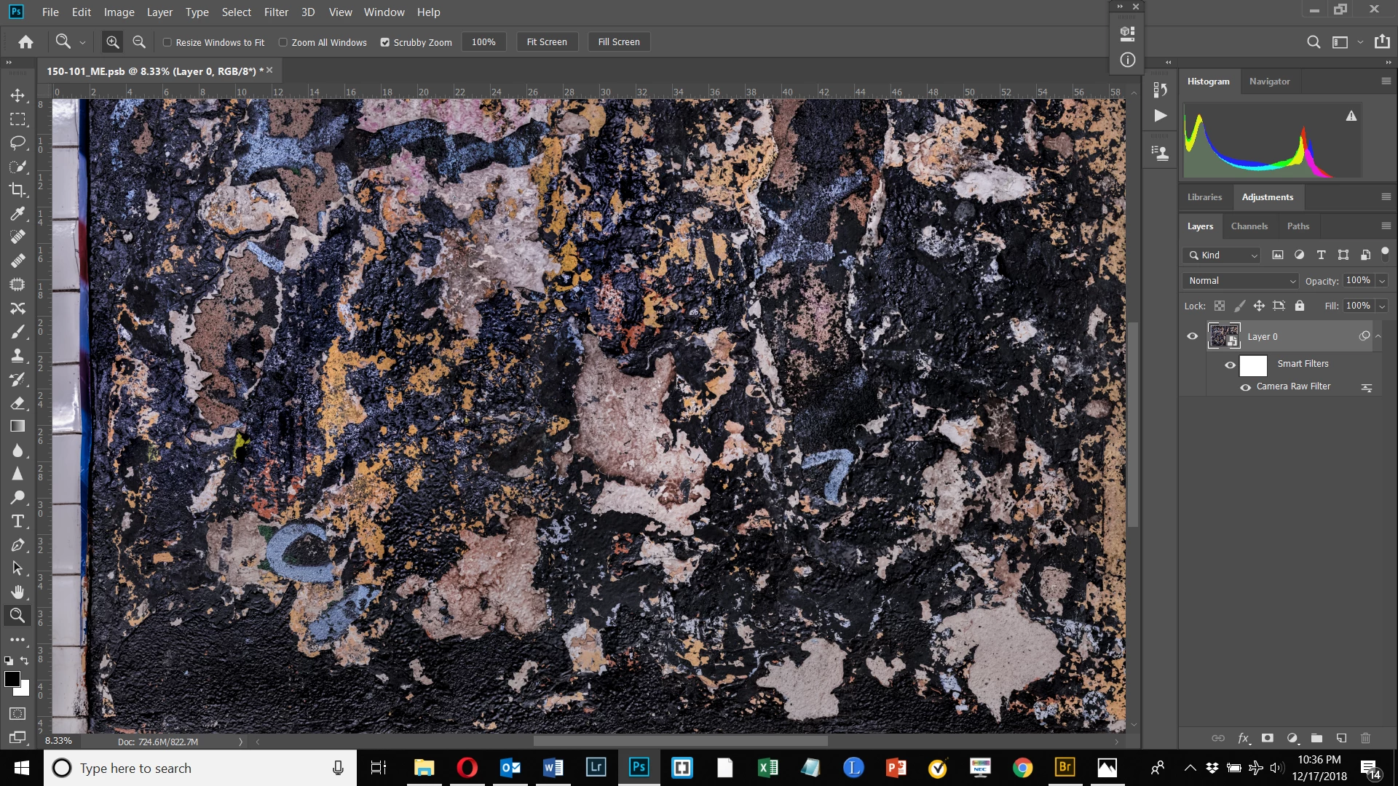Select the Move tool

coord(17,95)
